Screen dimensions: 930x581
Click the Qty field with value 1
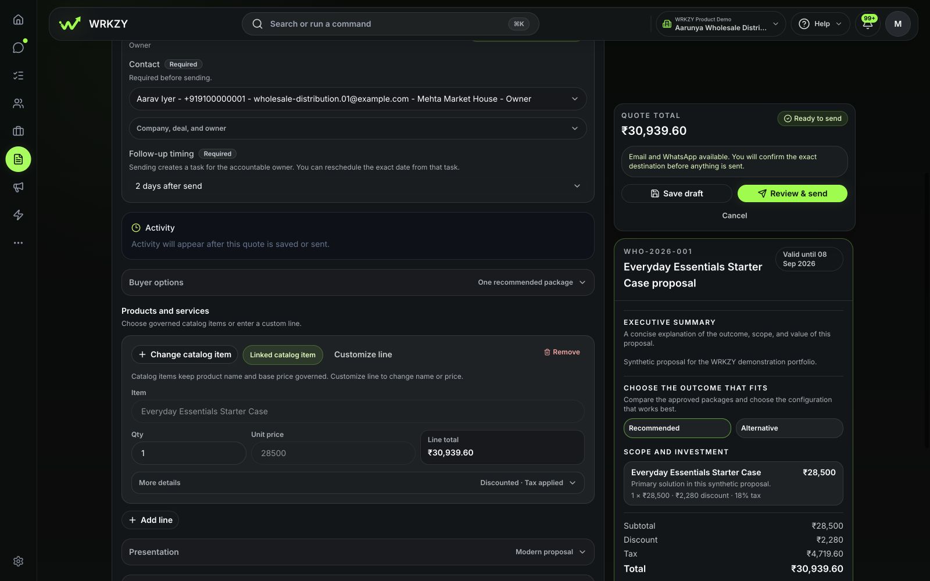(188, 453)
